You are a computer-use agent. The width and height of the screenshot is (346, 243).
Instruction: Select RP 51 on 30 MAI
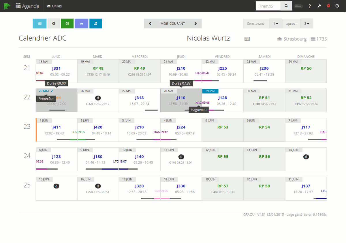(x=264, y=98)
